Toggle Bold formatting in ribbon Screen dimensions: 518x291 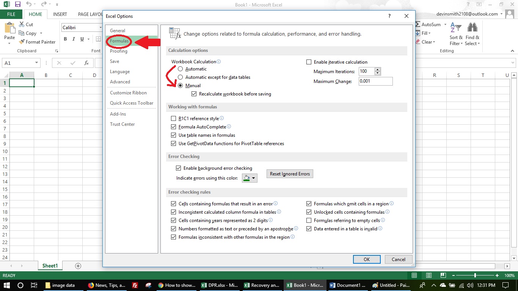65,39
